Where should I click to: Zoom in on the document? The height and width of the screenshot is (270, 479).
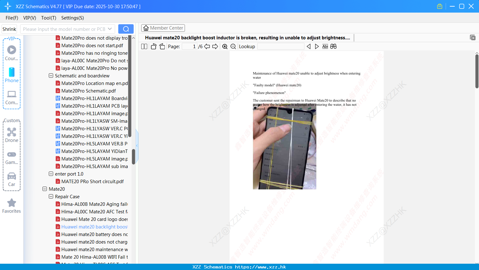[225, 46]
